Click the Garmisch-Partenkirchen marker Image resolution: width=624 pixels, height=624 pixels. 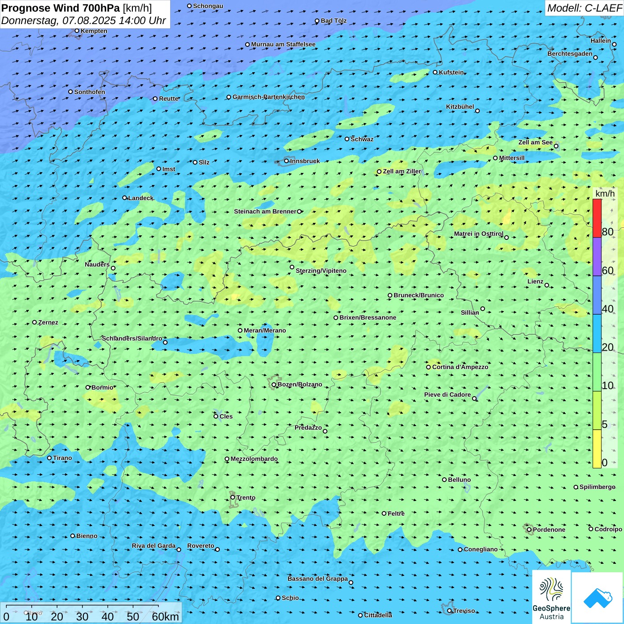(229, 97)
